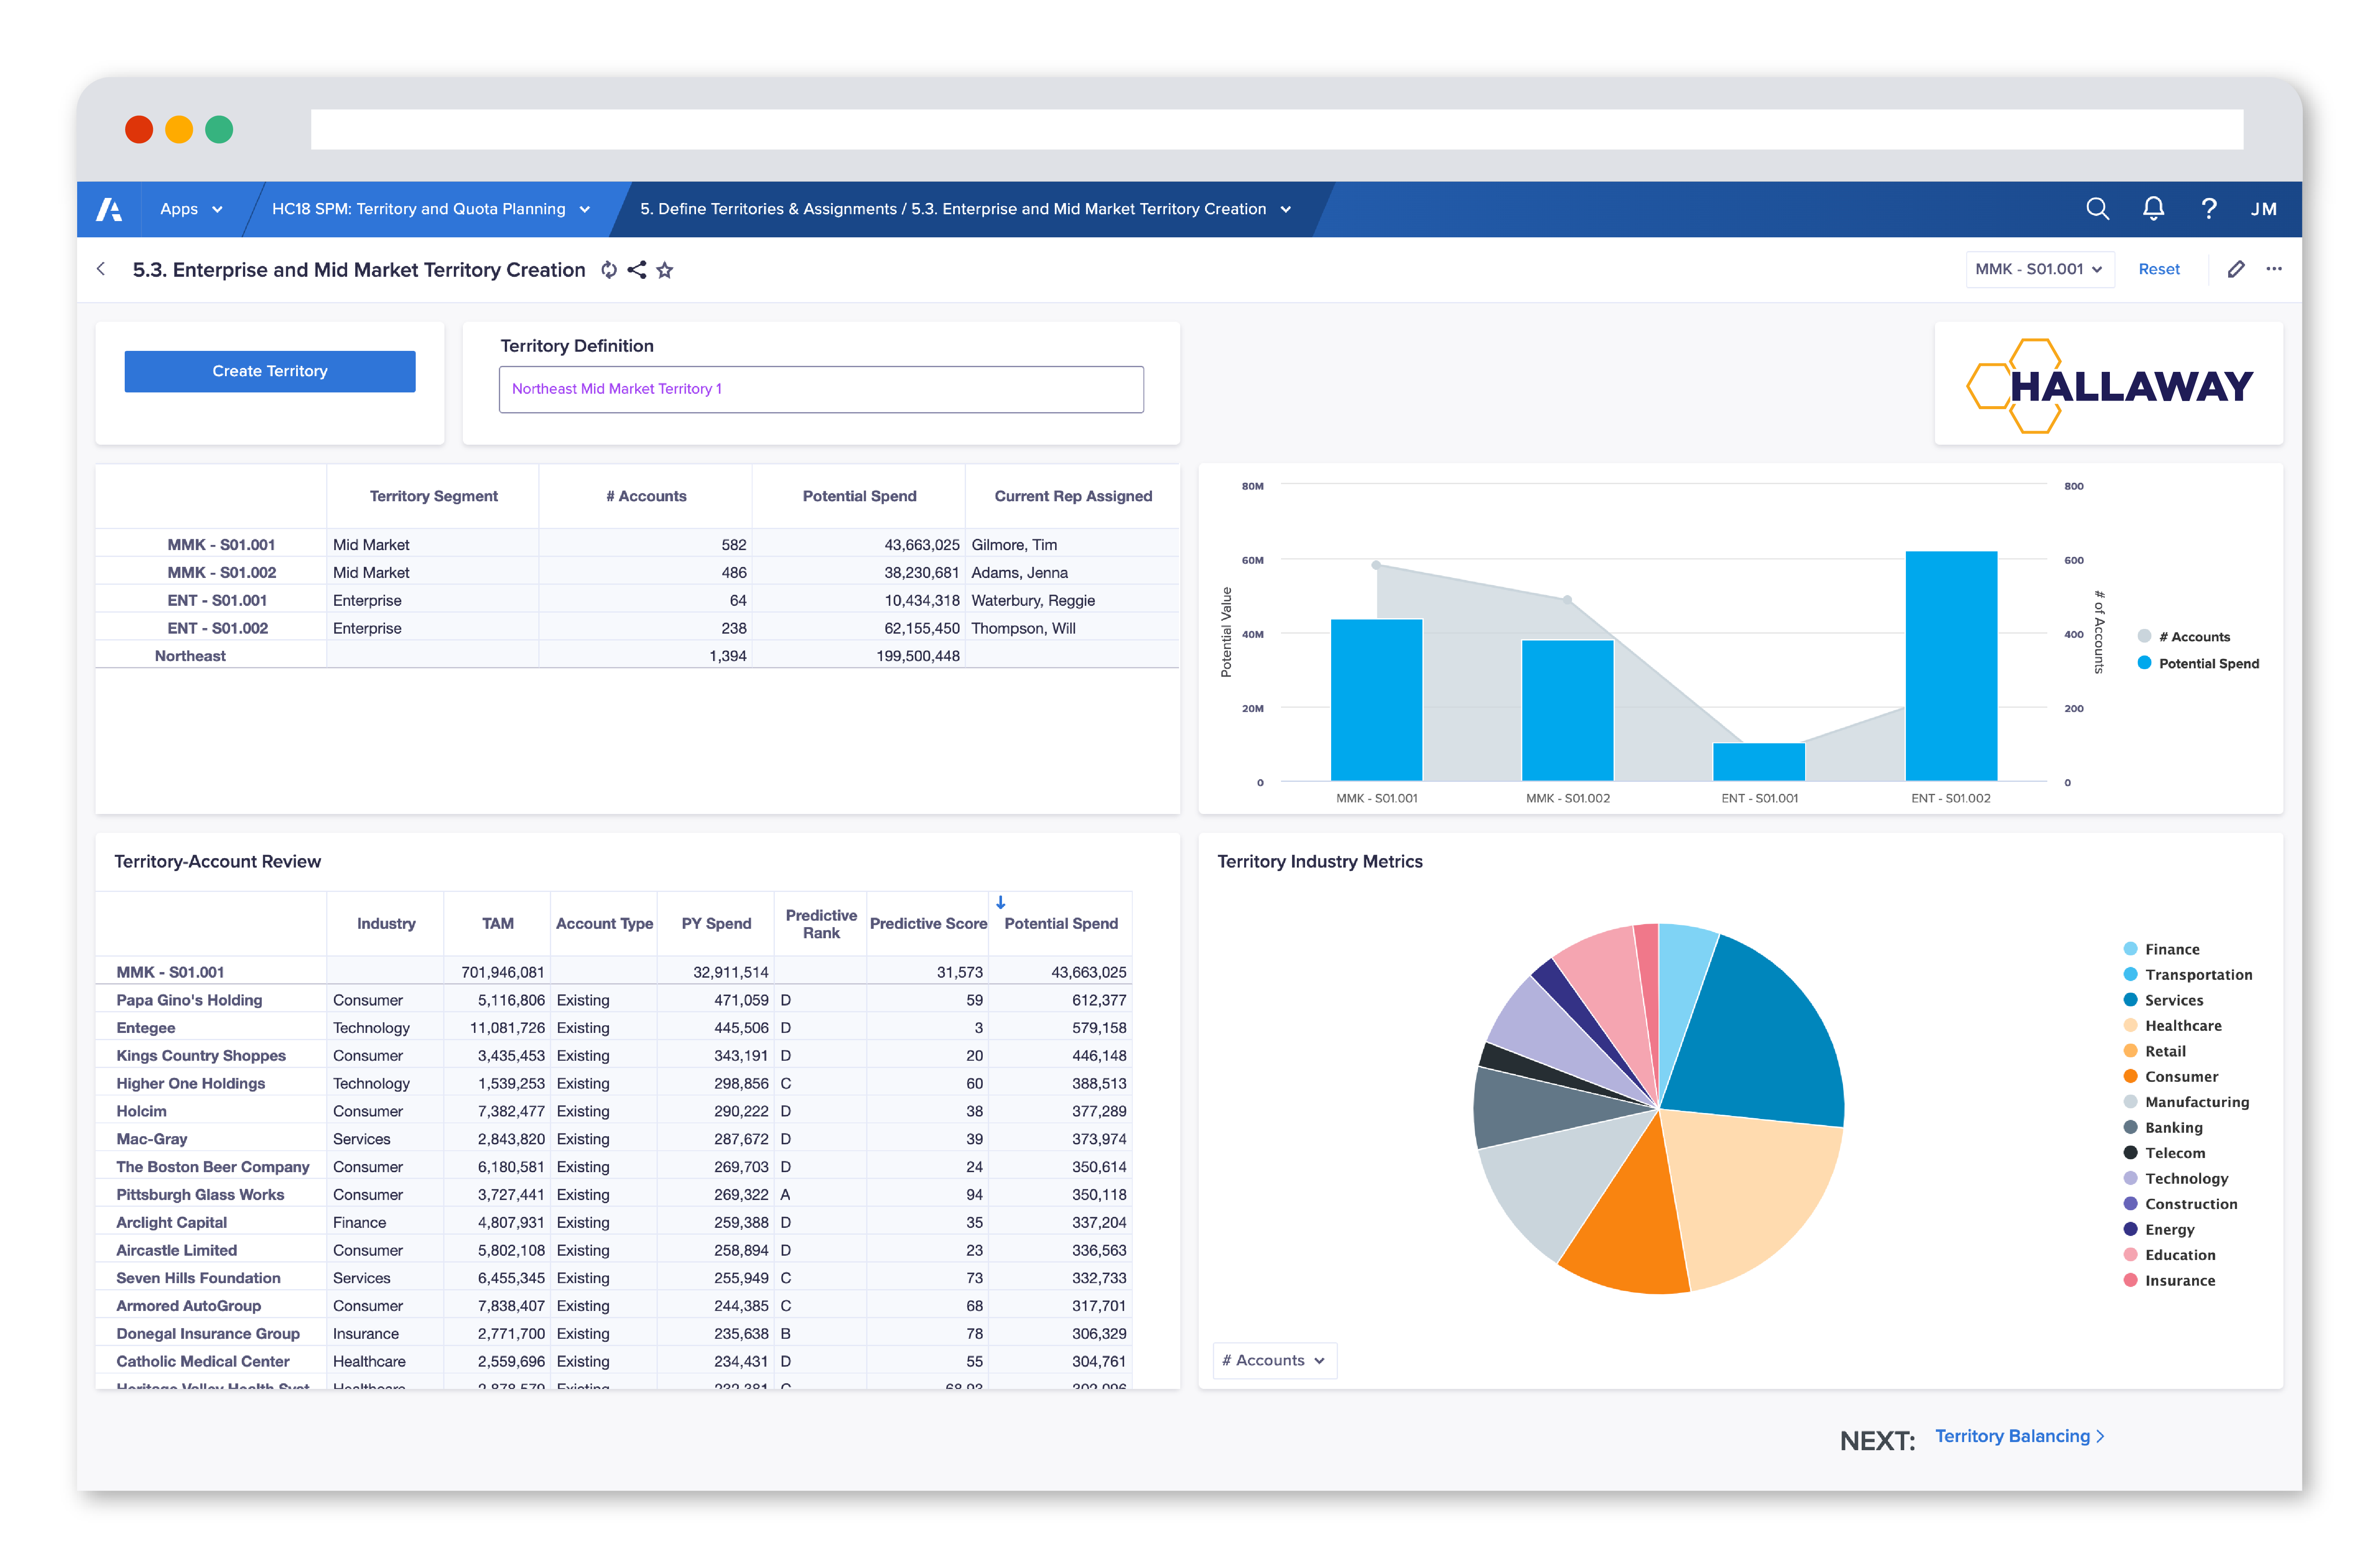Click the pencil edit icon

(x=2236, y=269)
